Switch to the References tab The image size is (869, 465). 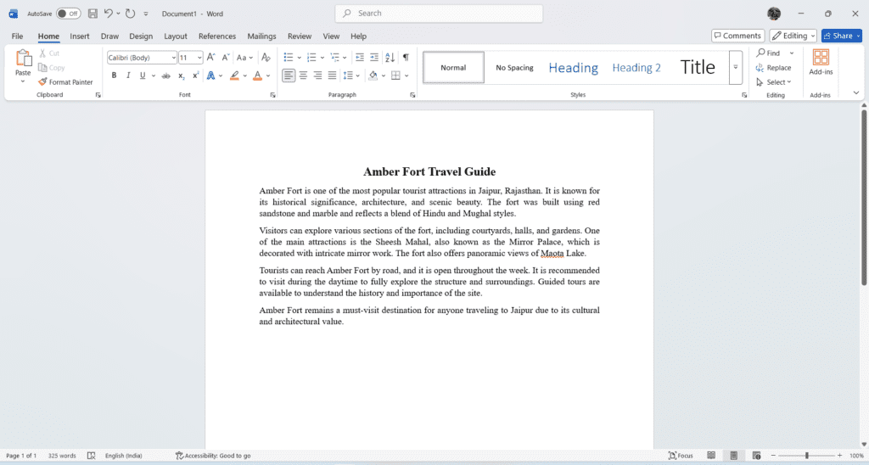[x=216, y=36]
